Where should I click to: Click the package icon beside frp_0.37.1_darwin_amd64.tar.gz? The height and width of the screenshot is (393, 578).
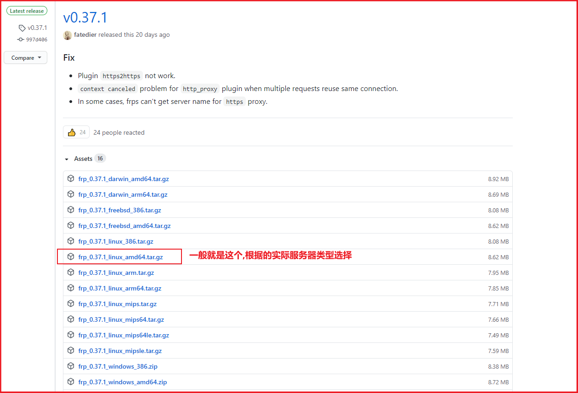(x=71, y=178)
